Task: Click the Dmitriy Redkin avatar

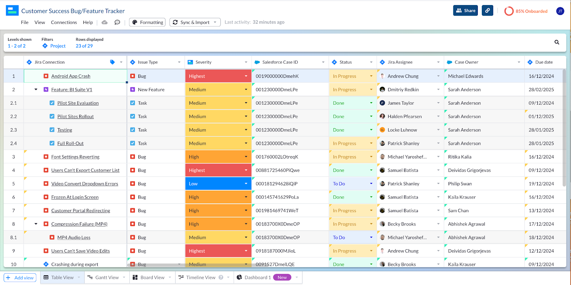Action: pyautogui.click(x=382, y=90)
